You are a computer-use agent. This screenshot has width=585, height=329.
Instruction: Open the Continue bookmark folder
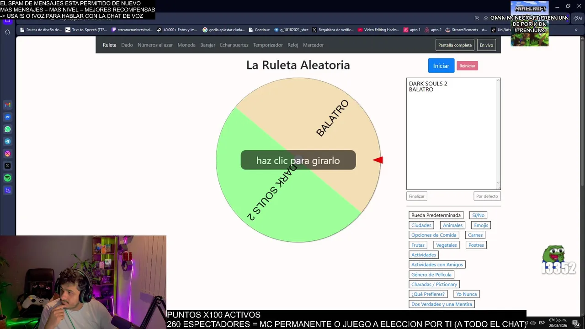coord(259,30)
